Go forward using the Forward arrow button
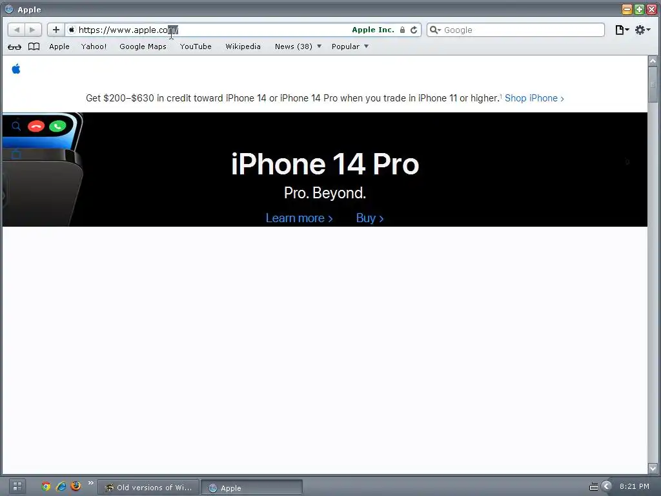 coord(32,30)
